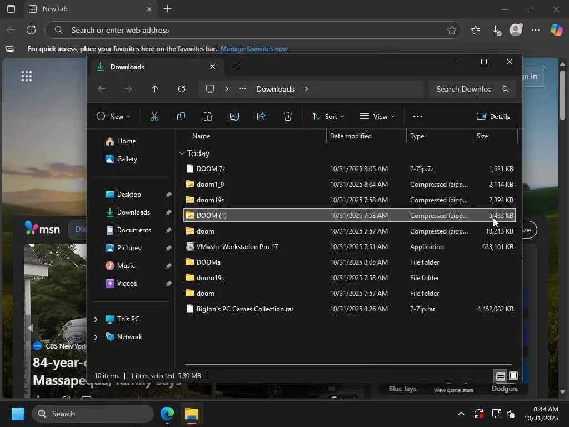The image size is (569, 427).
Task: Click the monitor icon in address bar
Action: point(210,89)
